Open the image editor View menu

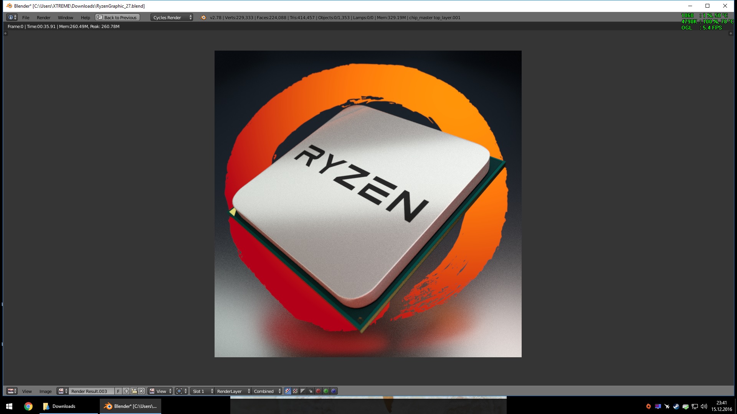(x=27, y=391)
